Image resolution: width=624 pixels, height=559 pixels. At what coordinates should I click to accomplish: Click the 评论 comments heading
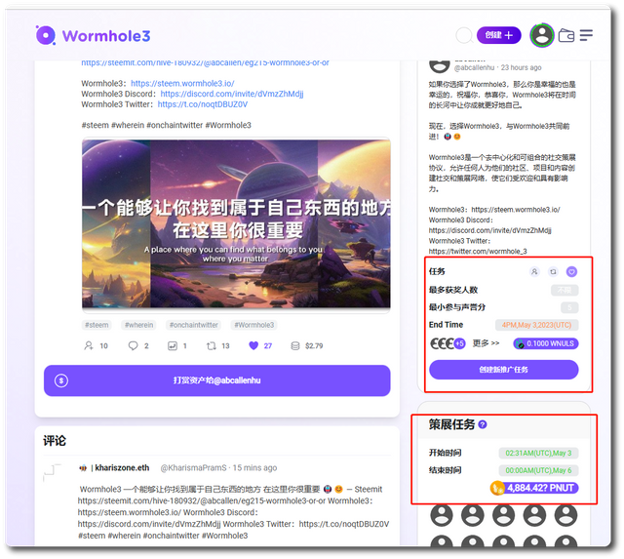(55, 441)
